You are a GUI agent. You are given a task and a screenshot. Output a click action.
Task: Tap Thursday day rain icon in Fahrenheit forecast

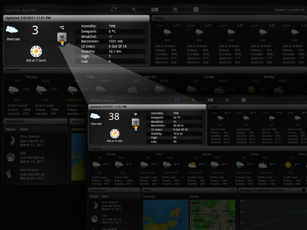tap(97, 165)
